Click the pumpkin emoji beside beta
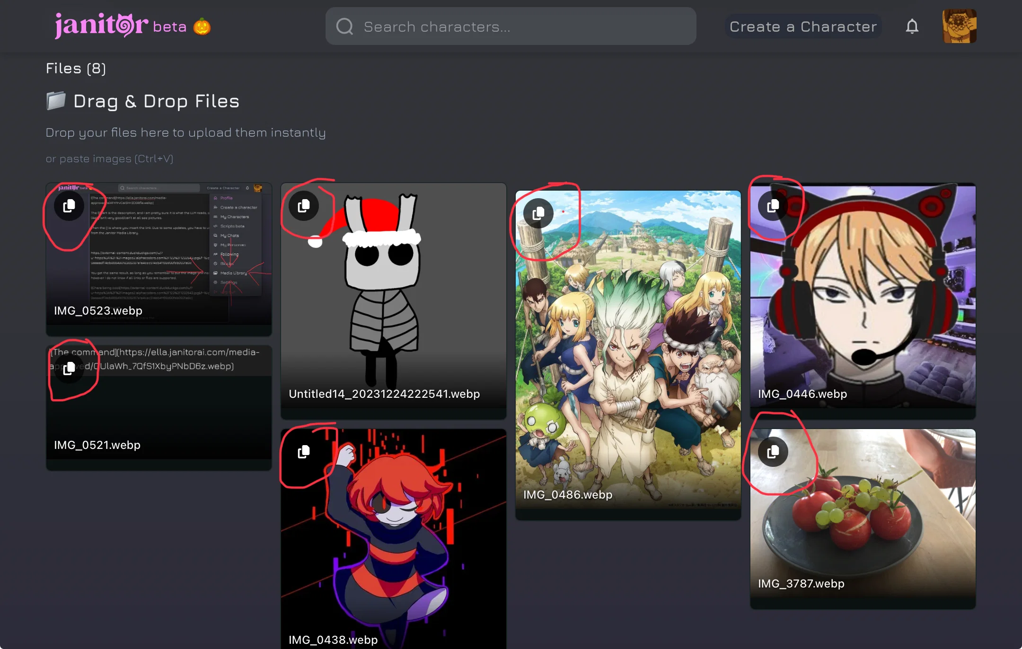This screenshot has width=1022, height=649. 202,26
